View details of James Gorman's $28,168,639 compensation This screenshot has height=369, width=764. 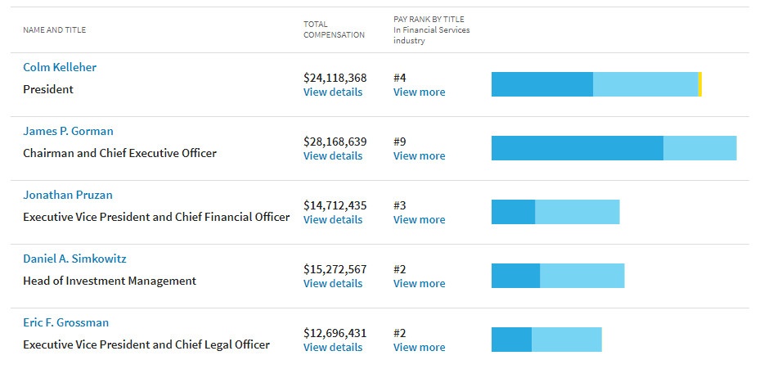pos(332,155)
